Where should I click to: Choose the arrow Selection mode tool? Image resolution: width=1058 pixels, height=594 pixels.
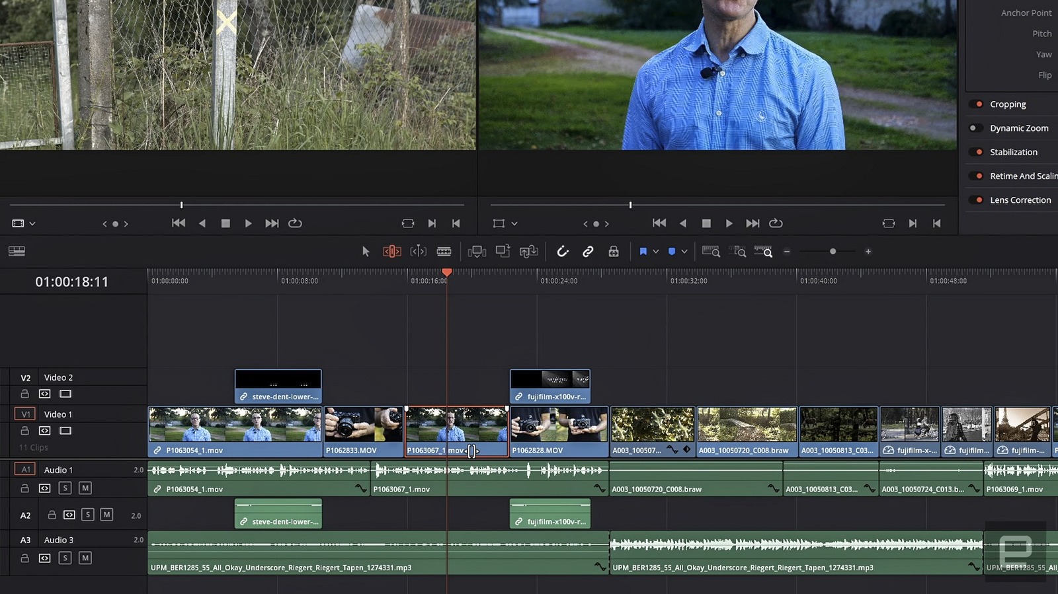366,252
